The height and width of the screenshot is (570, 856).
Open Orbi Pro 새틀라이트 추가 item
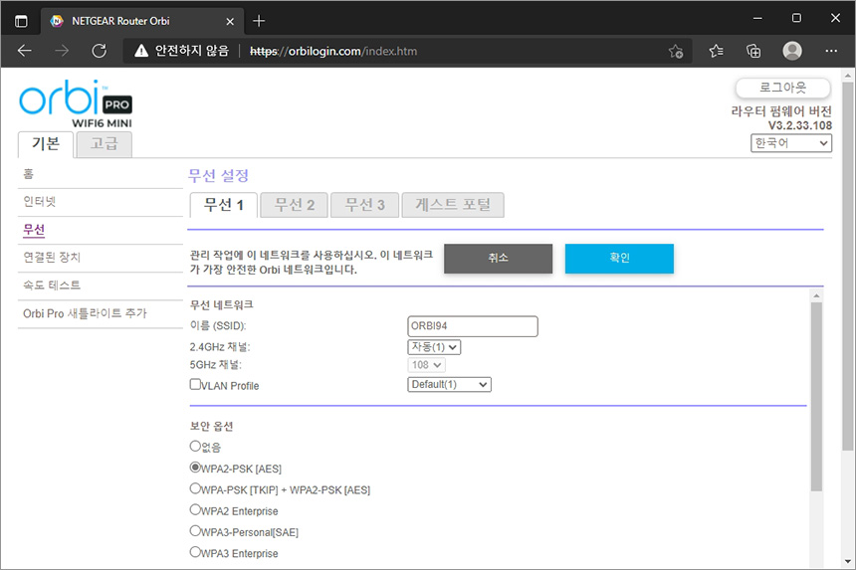click(x=85, y=313)
